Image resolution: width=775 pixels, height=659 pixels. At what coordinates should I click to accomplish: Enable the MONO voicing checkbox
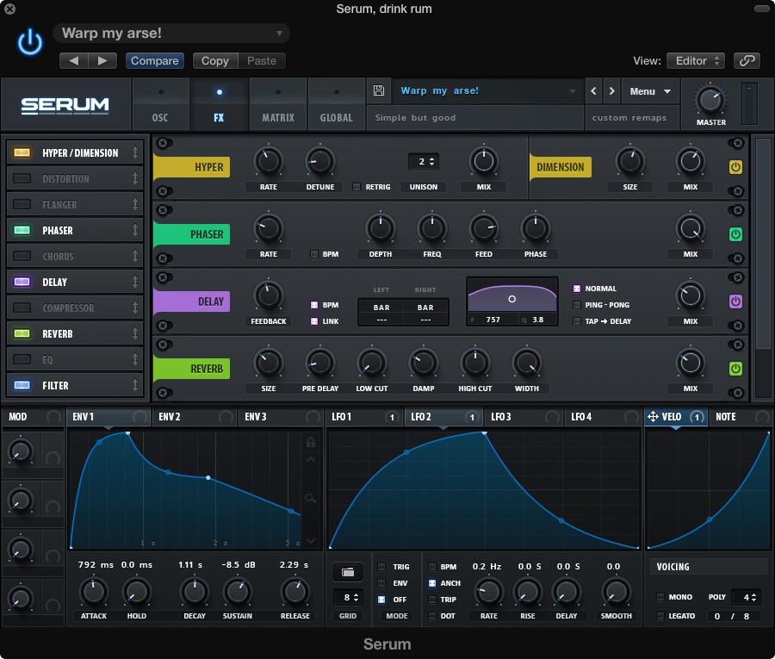(660, 597)
